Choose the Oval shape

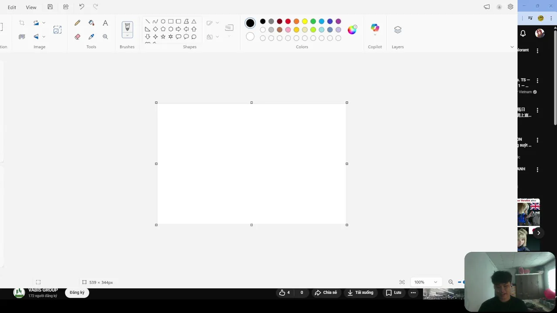pos(163,21)
